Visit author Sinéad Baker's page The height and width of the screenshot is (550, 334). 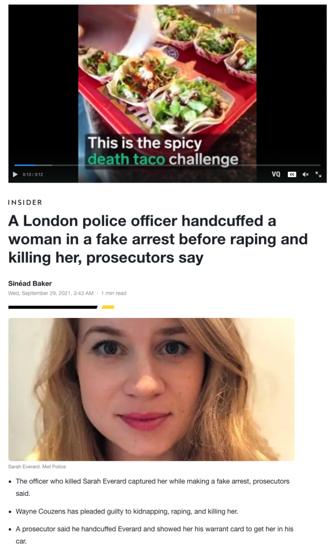click(x=30, y=284)
